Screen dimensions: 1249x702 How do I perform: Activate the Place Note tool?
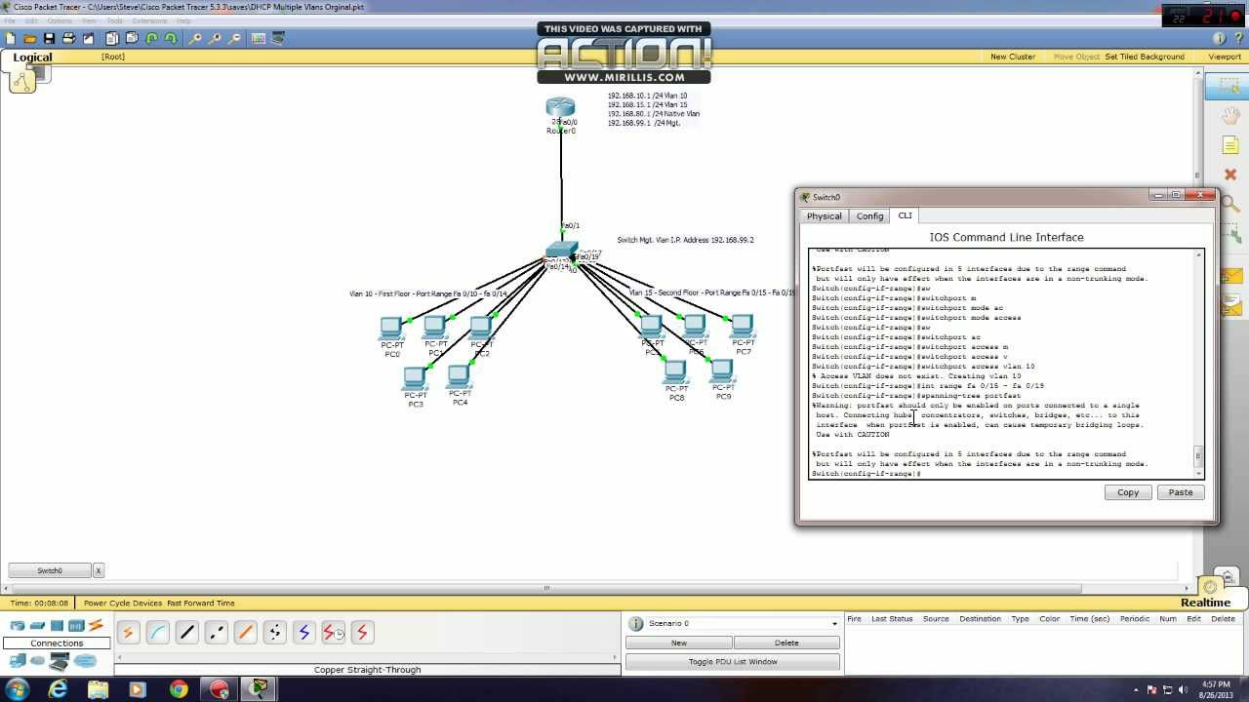pos(1230,145)
